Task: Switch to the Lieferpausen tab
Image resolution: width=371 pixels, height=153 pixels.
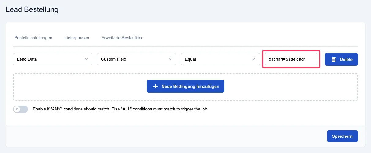Action: [x=77, y=38]
